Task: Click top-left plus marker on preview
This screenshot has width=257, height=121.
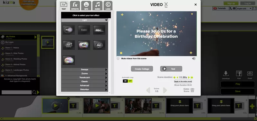Action: [x=122, y=15]
